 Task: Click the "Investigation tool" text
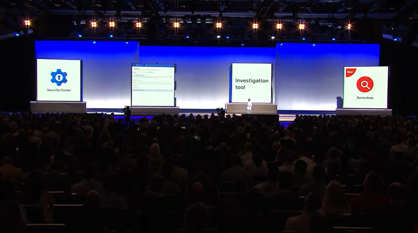[x=251, y=83]
